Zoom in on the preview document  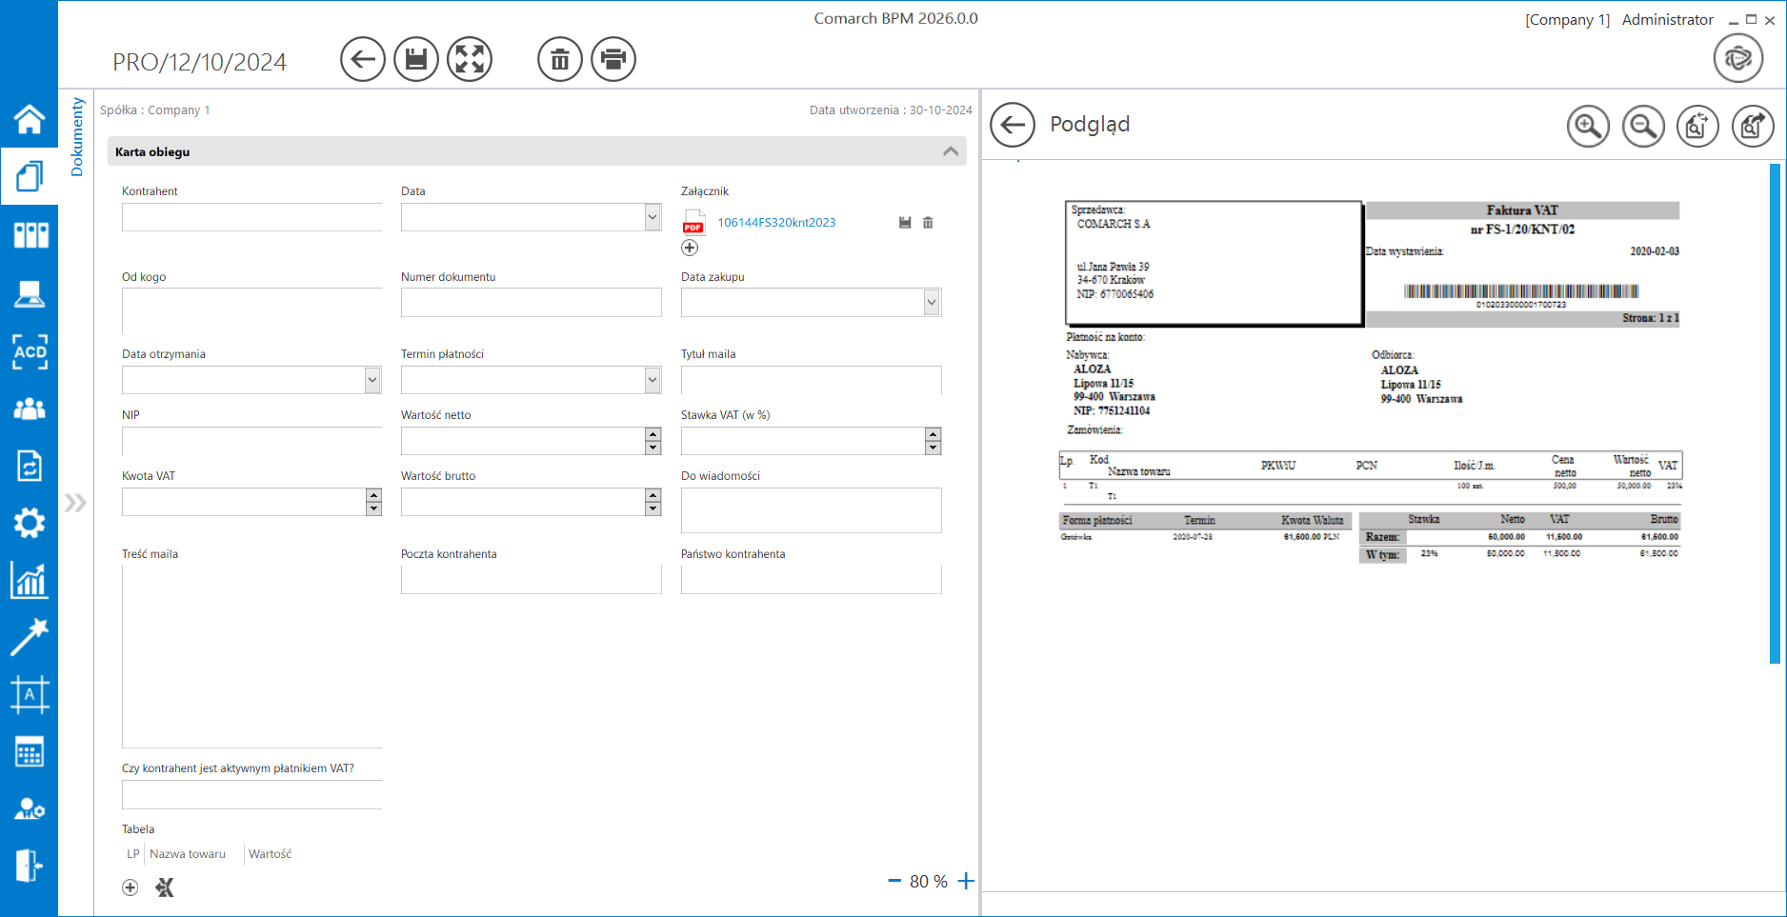(1587, 126)
